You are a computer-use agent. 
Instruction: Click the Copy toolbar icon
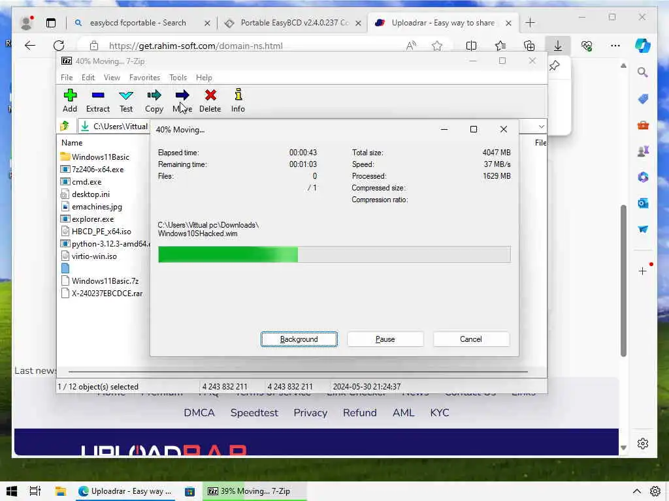coord(154,100)
